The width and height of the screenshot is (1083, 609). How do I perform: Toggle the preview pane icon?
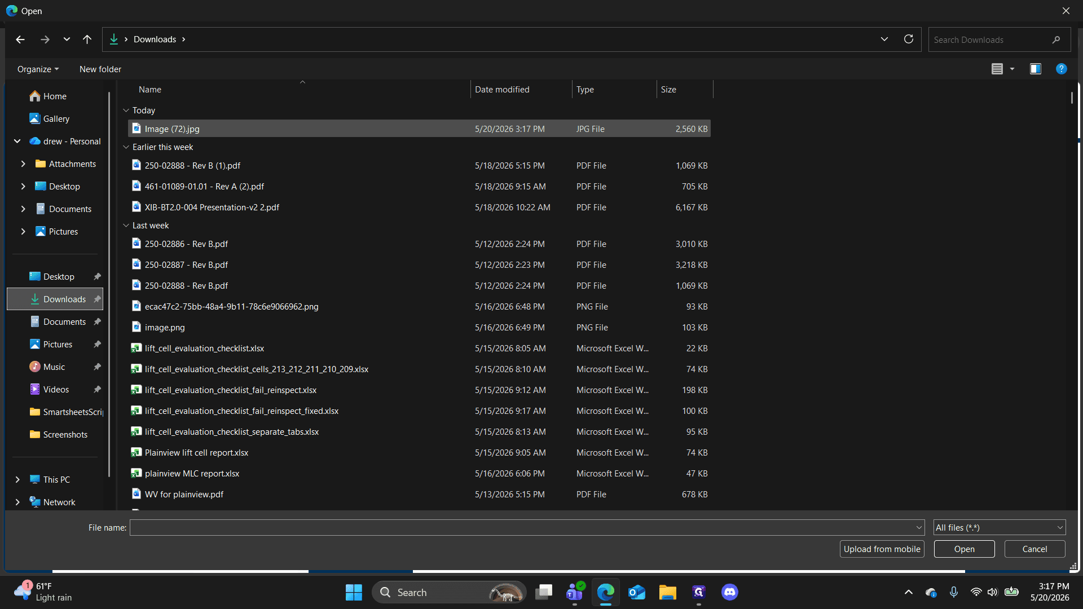(1036, 69)
